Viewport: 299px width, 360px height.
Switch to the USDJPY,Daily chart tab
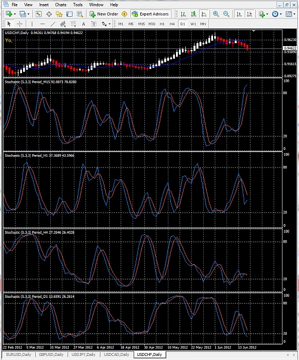click(x=83, y=354)
